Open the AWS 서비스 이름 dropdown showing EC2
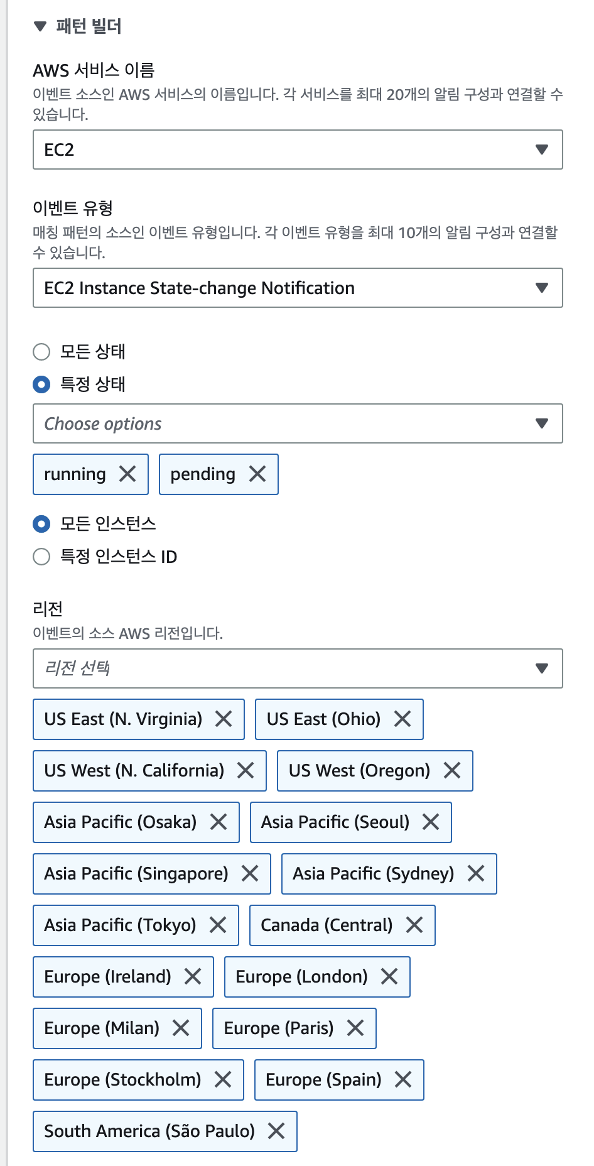Viewport: 594px width, 1166px height. 298,150
